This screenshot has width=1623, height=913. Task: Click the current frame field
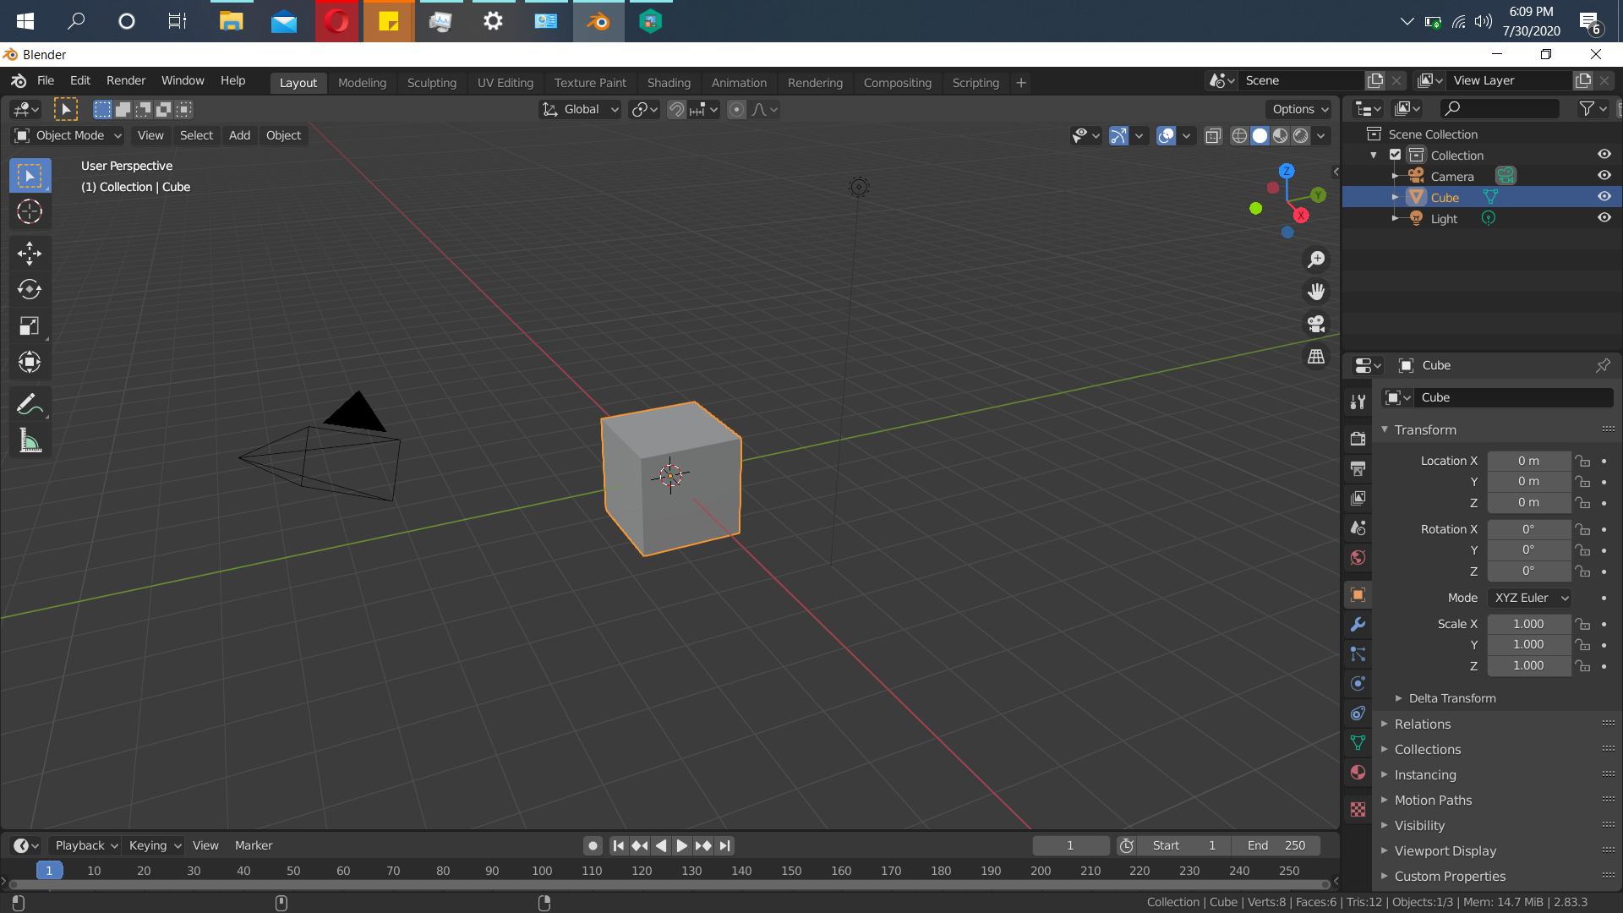(1070, 845)
